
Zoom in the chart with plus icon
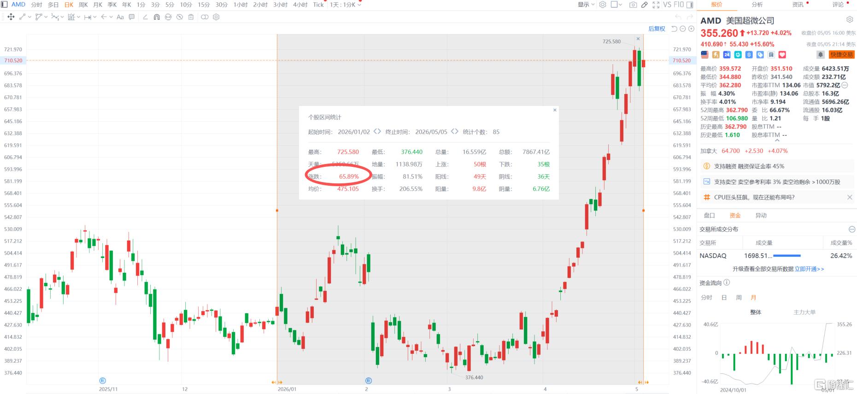coord(691,29)
